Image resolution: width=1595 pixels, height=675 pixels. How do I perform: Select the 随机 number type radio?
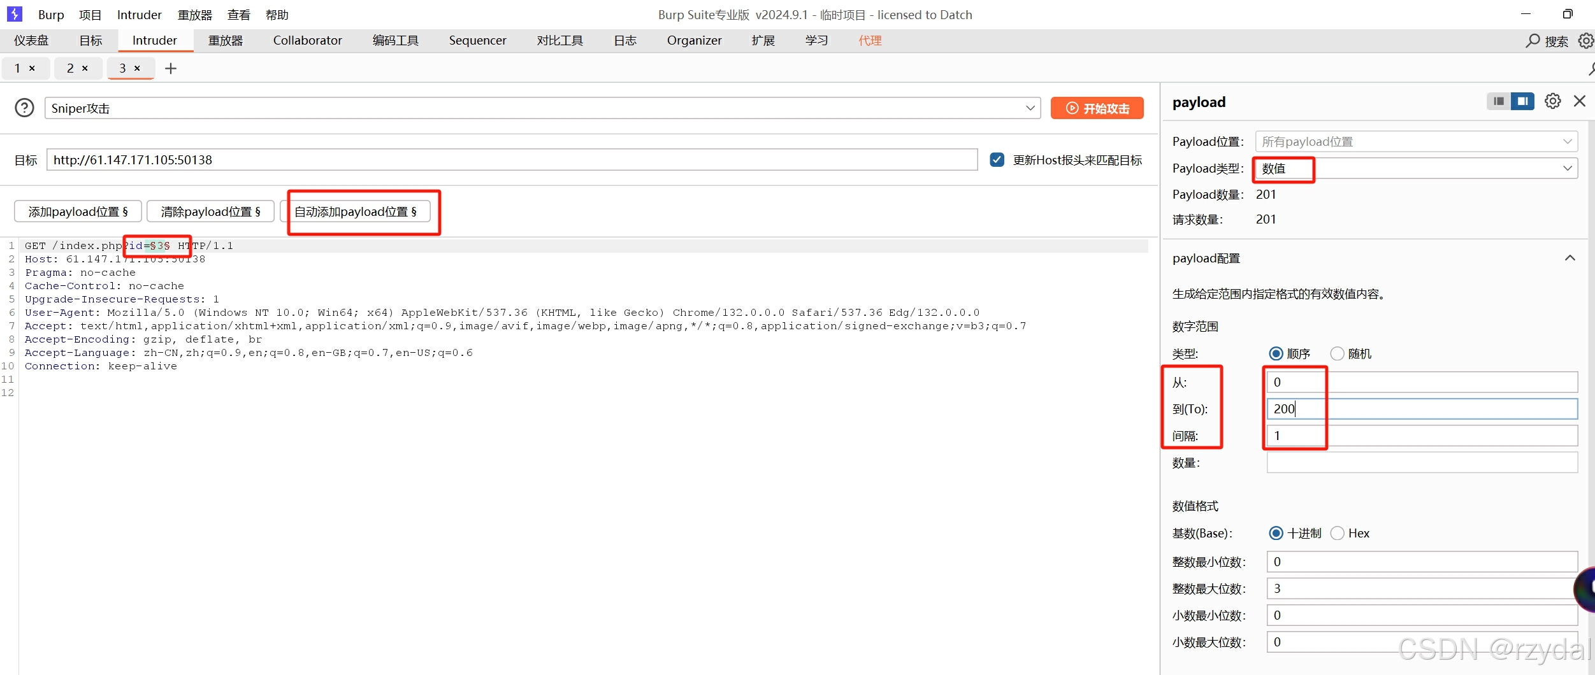click(x=1337, y=353)
